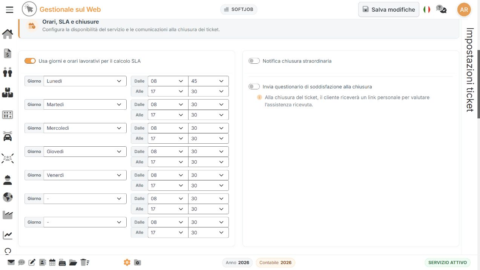Enable Notifica chiusura straordinaria switch

[254, 61]
